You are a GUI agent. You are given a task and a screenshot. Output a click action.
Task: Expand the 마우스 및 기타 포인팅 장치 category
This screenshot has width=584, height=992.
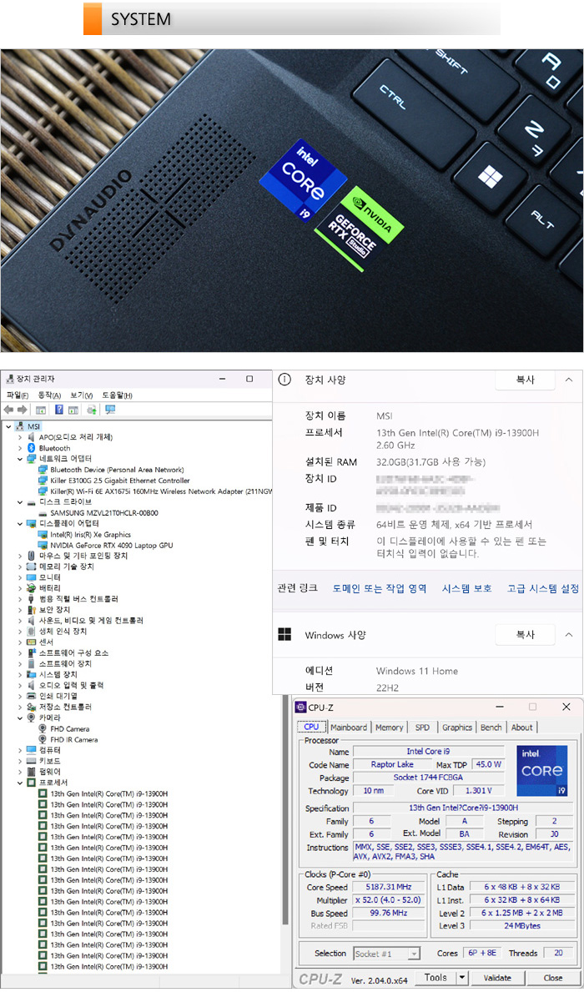tap(20, 556)
